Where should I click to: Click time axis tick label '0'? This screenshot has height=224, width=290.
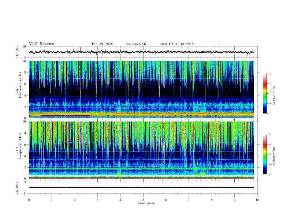(29, 200)
